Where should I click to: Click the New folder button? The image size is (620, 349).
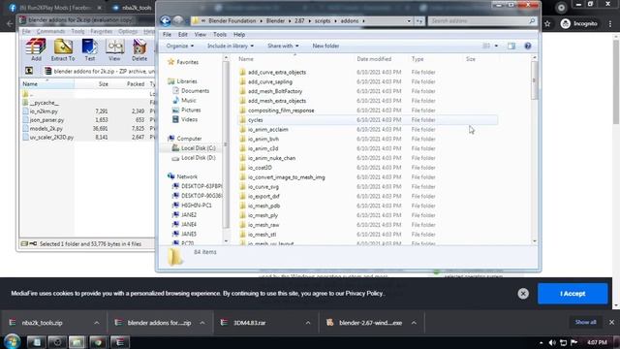tap(325, 46)
